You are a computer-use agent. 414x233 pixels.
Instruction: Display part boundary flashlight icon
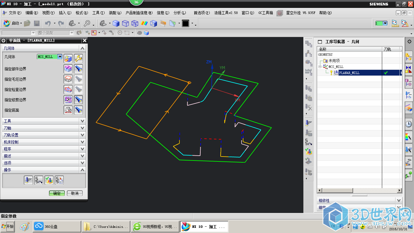click(x=78, y=69)
